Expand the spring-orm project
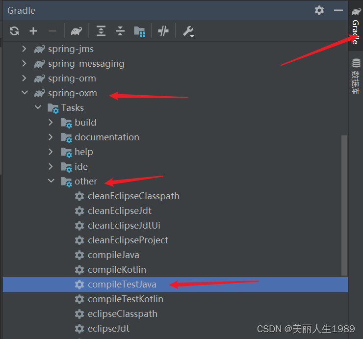This screenshot has width=363, height=339. click(24, 78)
